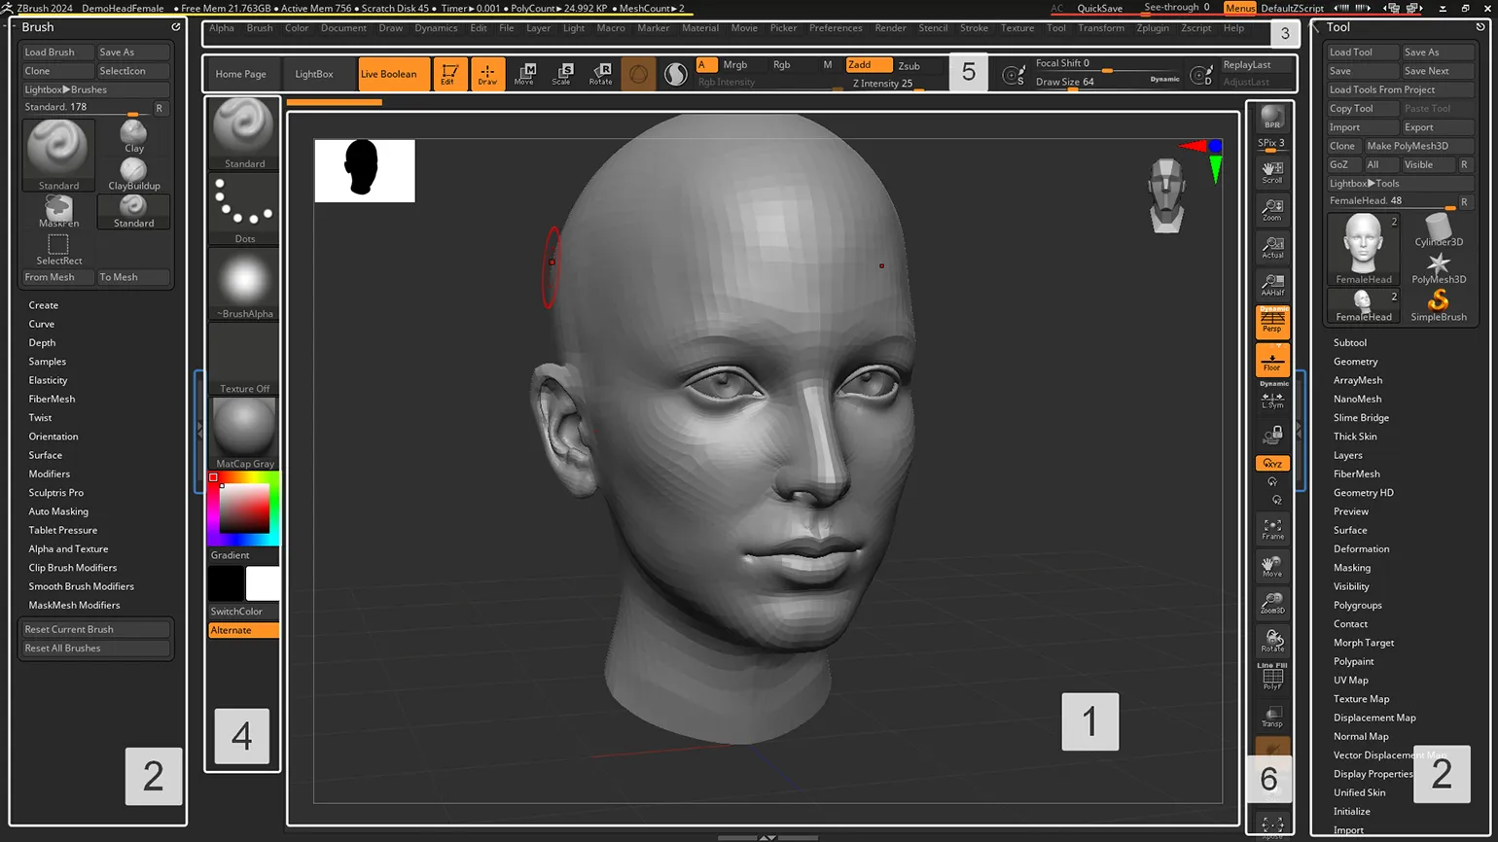Select the Scale transform tool icon
1498x842 pixels.
pyautogui.click(x=562, y=74)
